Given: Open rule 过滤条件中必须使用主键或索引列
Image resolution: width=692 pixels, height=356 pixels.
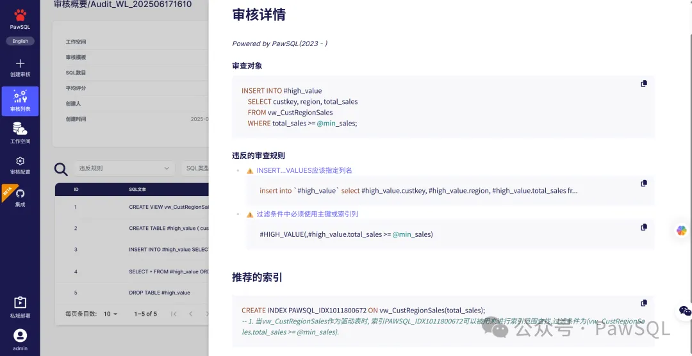Looking at the screenshot, I should [307, 214].
